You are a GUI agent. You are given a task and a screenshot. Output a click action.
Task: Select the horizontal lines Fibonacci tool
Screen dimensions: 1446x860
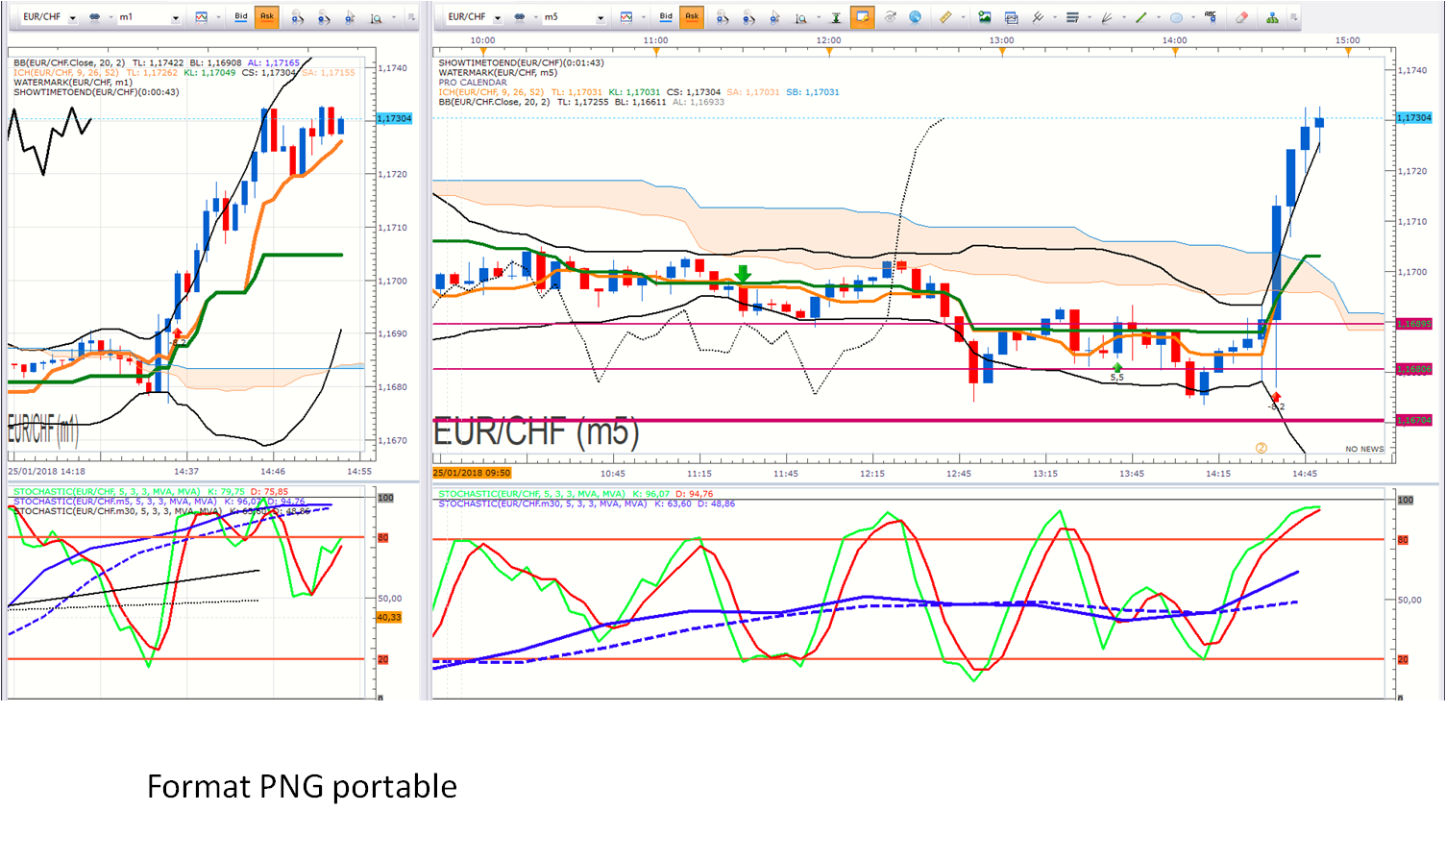pyautogui.click(x=1072, y=17)
